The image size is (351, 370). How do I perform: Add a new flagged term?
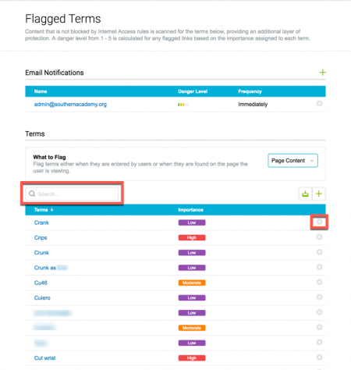[319, 194]
